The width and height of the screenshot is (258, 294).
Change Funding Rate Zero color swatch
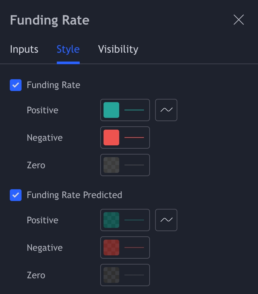pos(111,165)
